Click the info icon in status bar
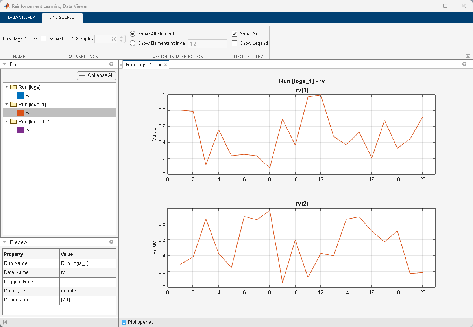 (124, 322)
